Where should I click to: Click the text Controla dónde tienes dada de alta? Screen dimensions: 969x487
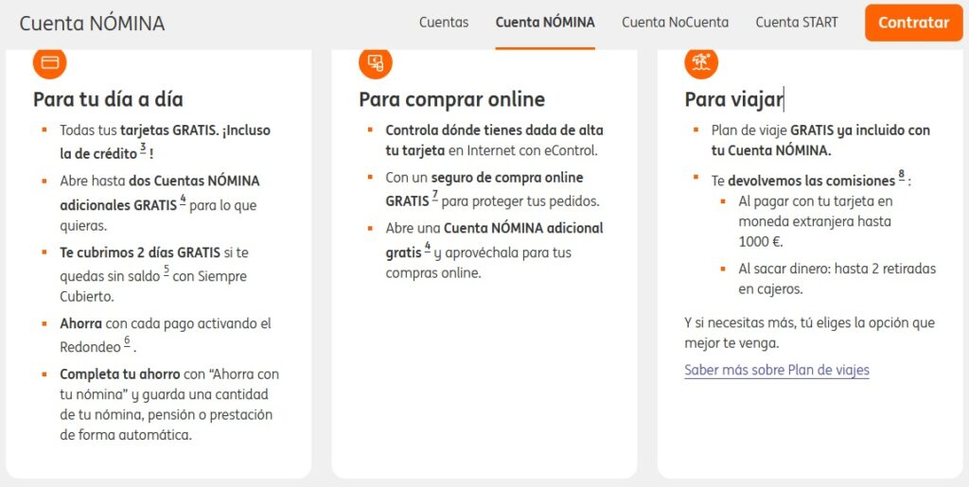coord(494,130)
